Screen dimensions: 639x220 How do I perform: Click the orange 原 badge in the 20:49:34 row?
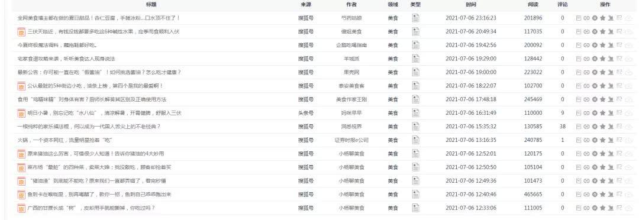21,32
